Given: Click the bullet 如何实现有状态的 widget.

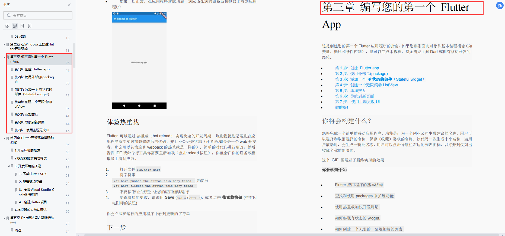Looking at the screenshot, I should click(x=358, y=218).
